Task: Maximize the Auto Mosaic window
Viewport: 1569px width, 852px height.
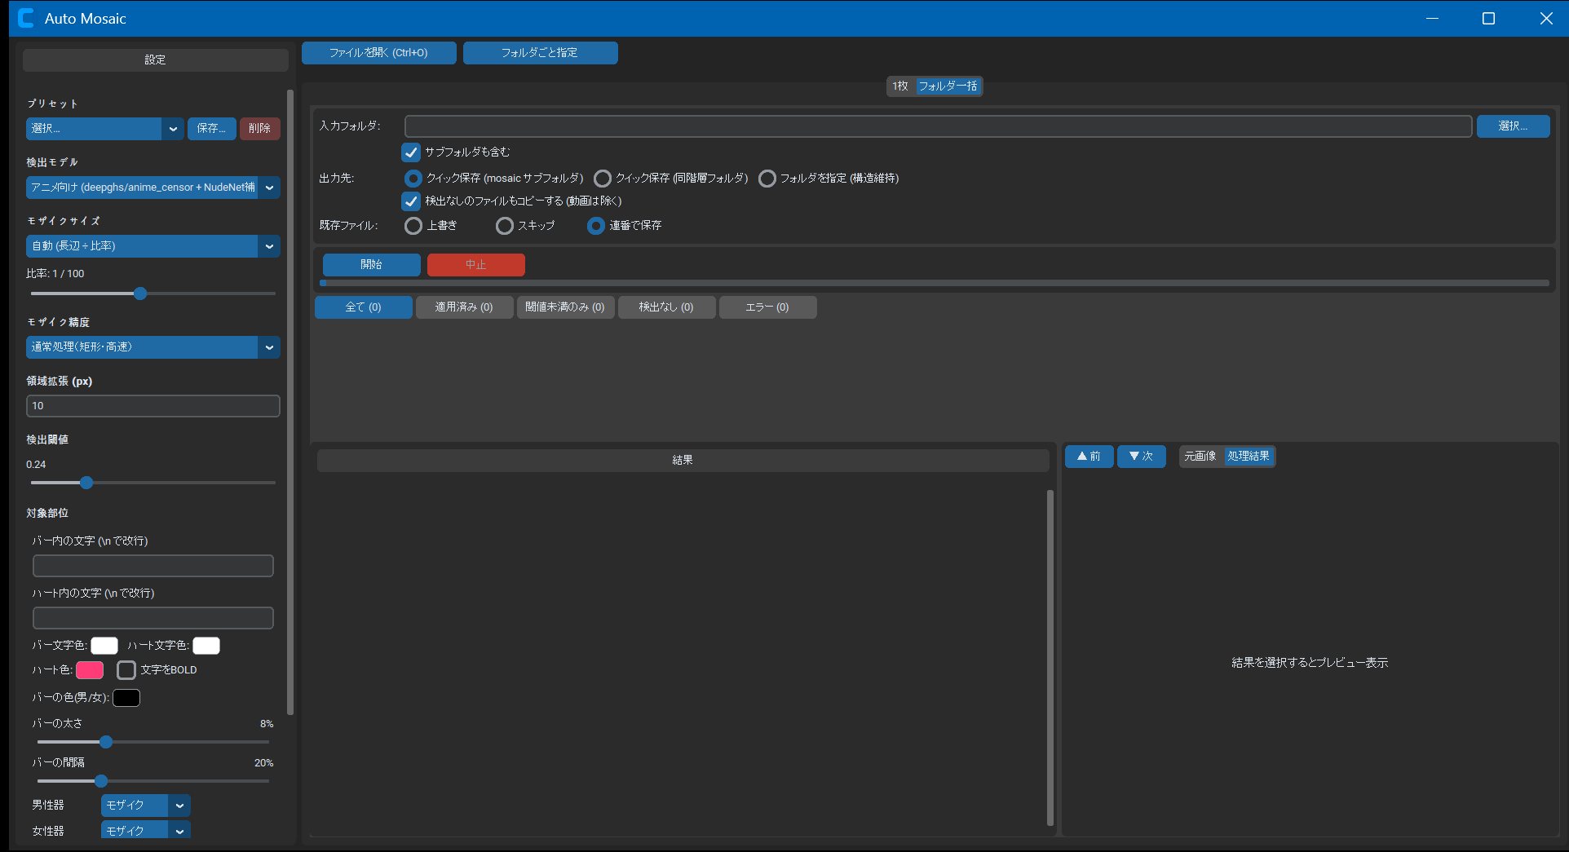Action: pyautogui.click(x=1488, y=18)
